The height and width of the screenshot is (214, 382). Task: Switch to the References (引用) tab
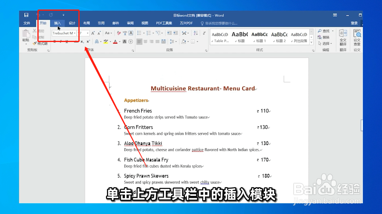click(101, 23)
